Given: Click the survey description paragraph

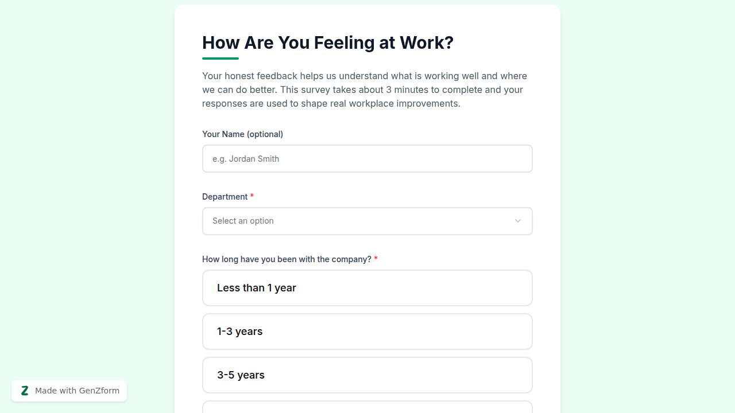Looking at the screenshot, I should click(365, 89).
